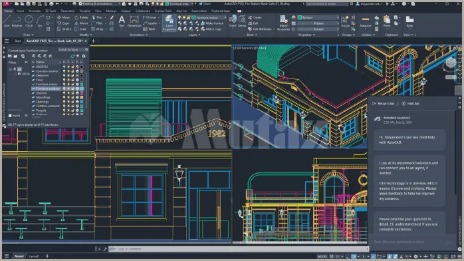Toggle lock for Pergola layer
Screen dimensions: 464x261
[73, 111]
